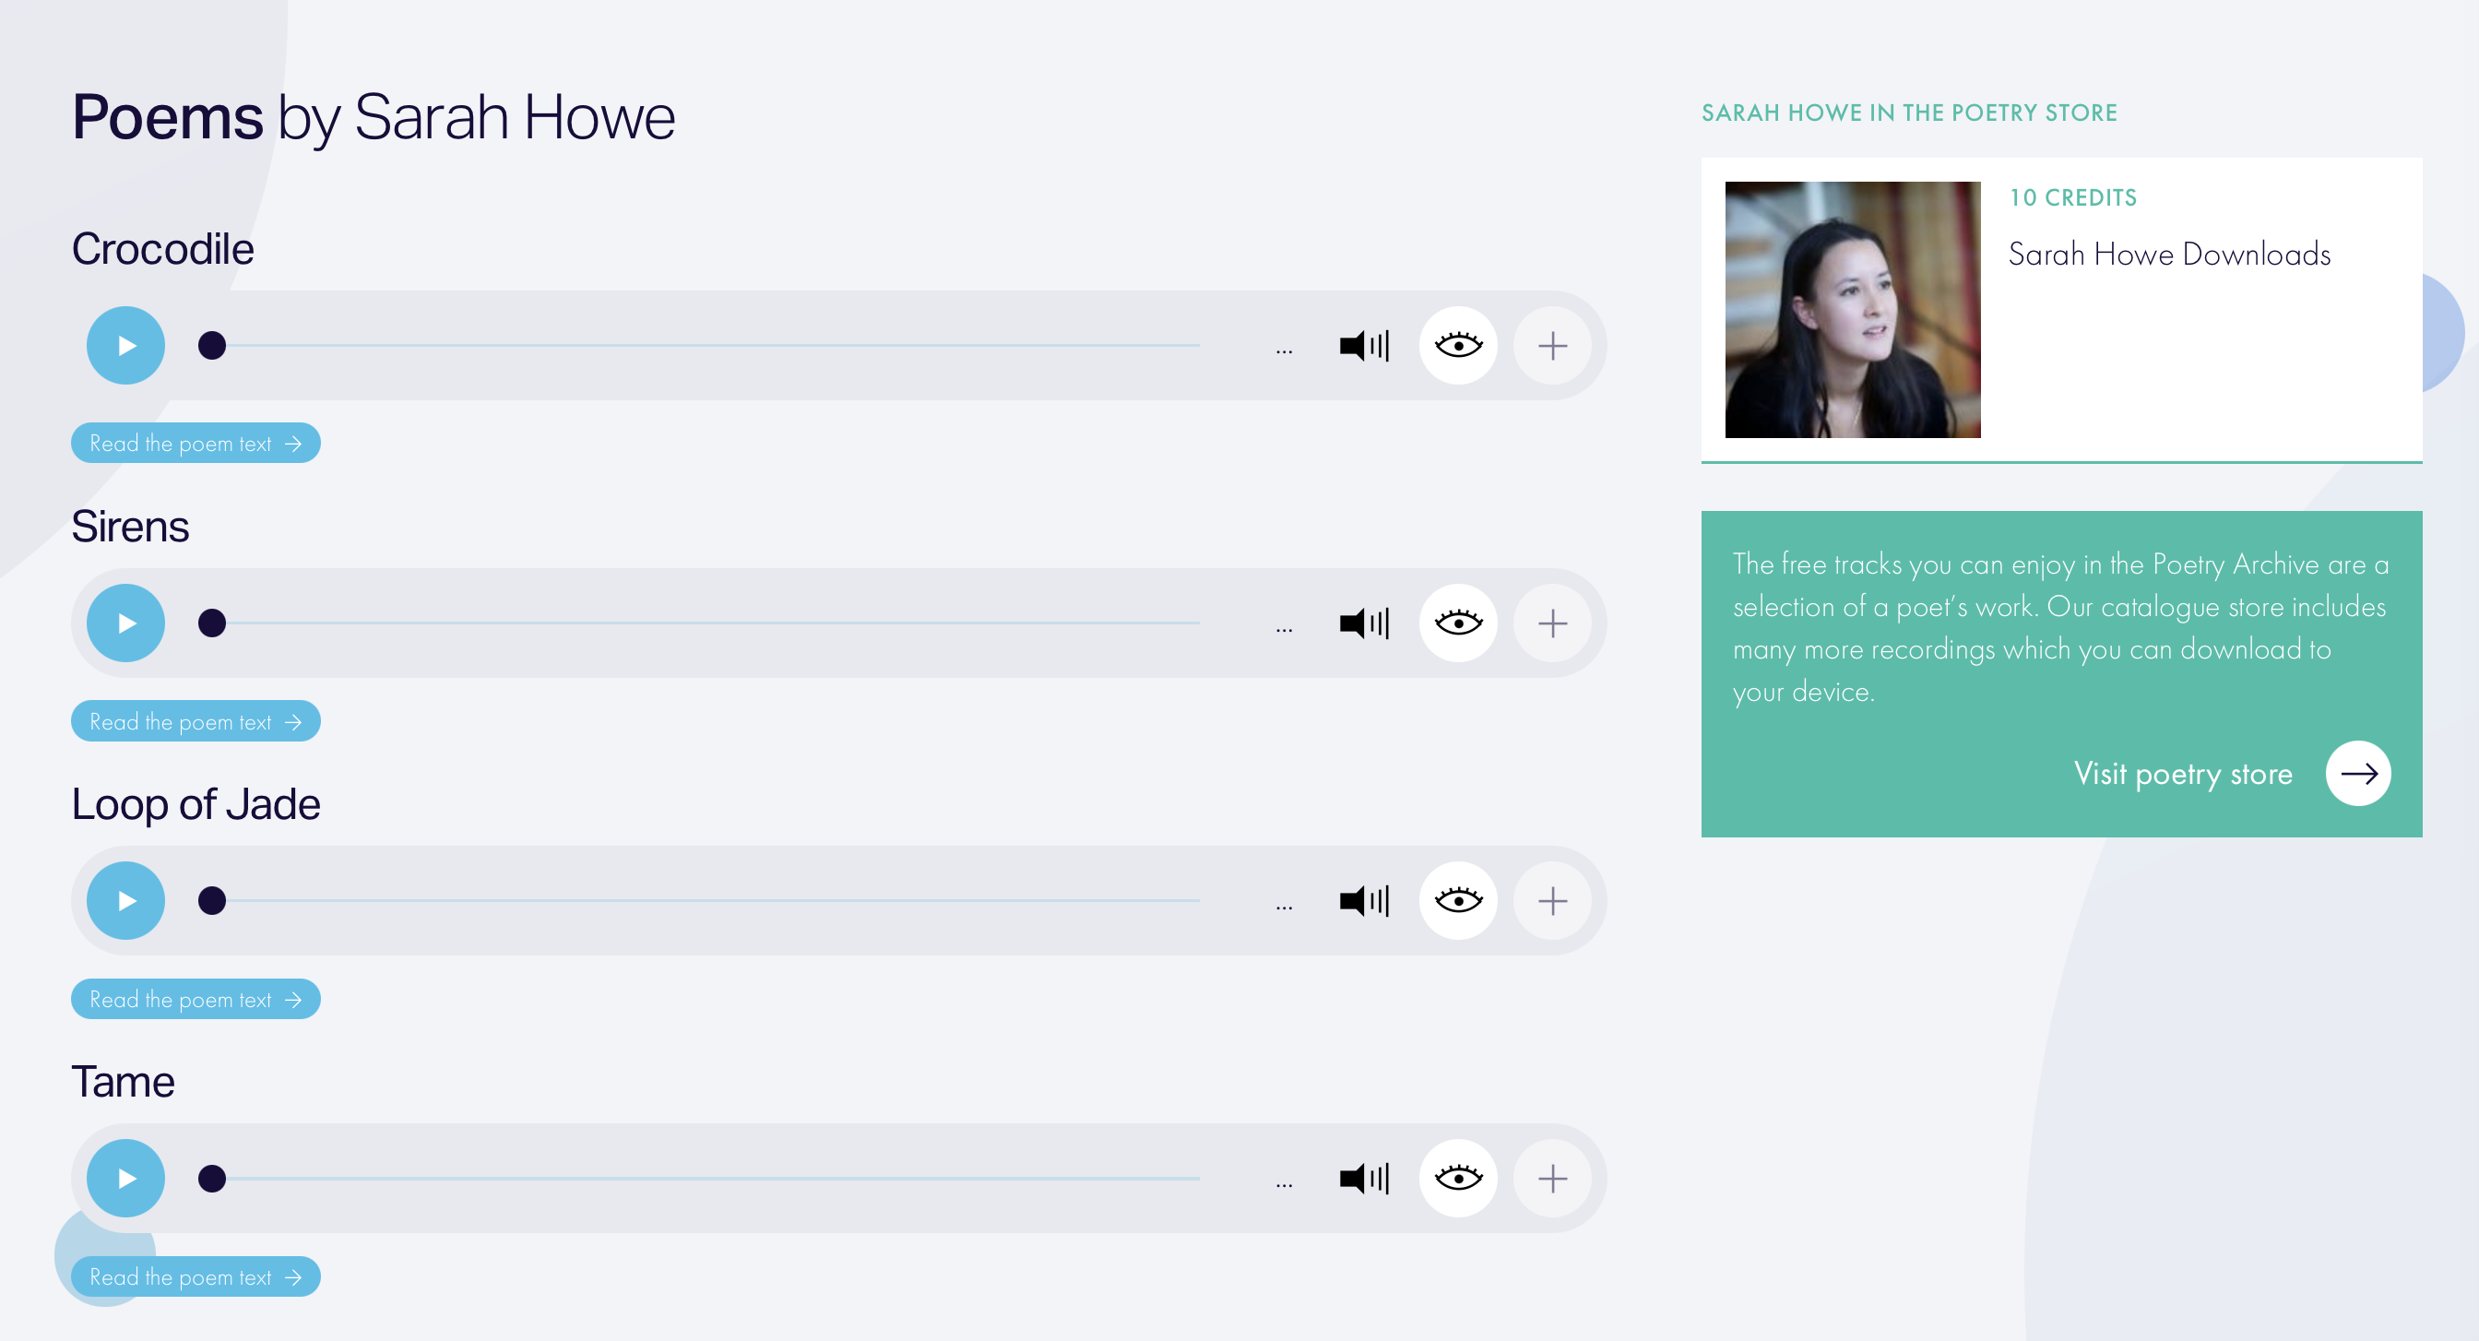
Task: Mute the Tame player speaker icon
Action: point(1363,1178)
